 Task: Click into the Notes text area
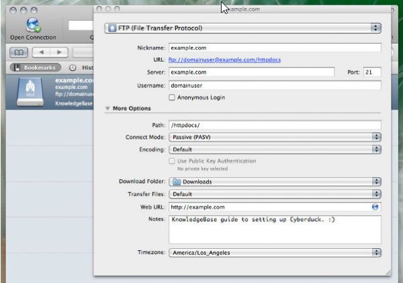coord(275,229)
